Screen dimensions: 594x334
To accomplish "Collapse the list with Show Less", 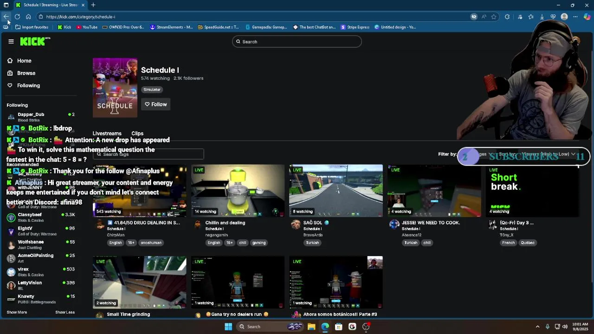I will (x=65, y=312).
